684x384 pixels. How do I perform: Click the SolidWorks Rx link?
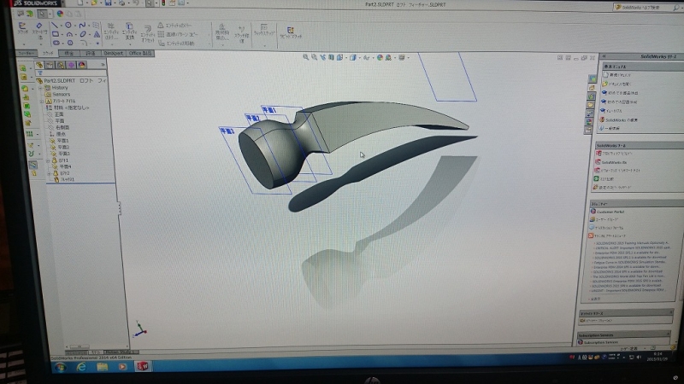coord(614,161)
